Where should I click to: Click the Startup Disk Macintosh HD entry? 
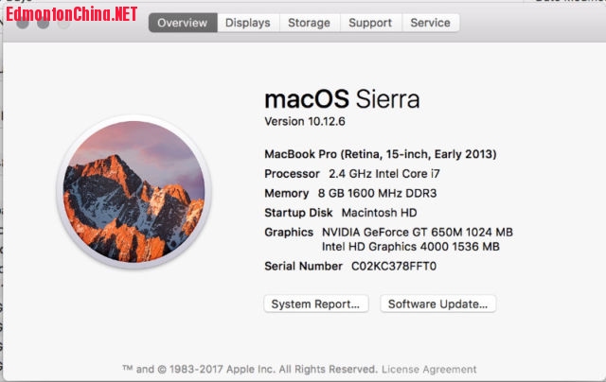point(340,213)
